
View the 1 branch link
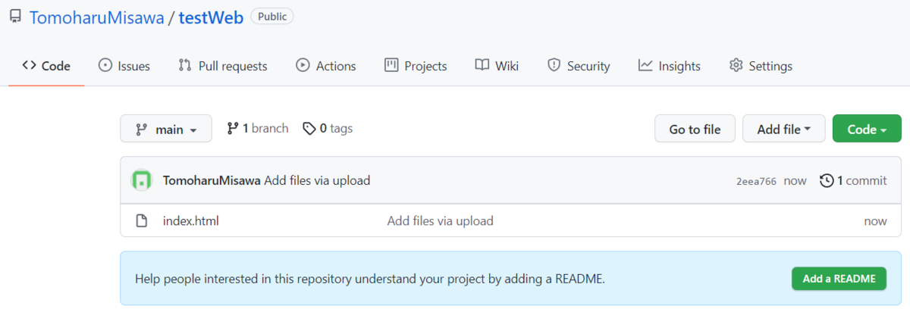[x=258, y=129]
